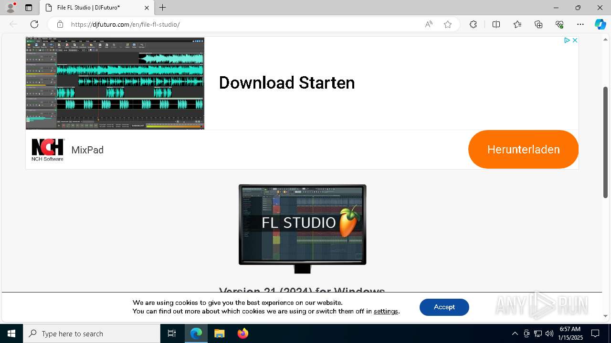
Task: Add this page to favorites
Action: tap(448, 24)
